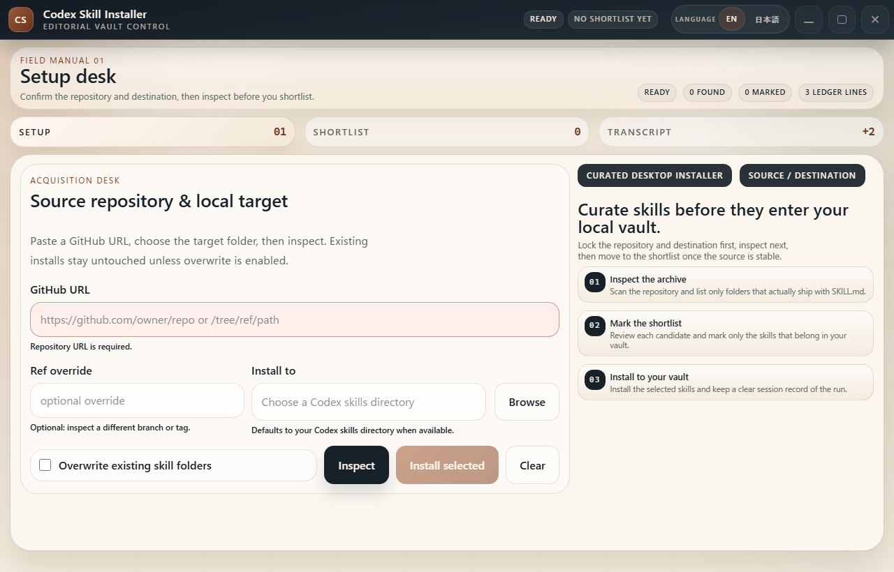The image size is (894, 572).
Task: Click the CS app logo icon
Action: [x=21, y=20]
